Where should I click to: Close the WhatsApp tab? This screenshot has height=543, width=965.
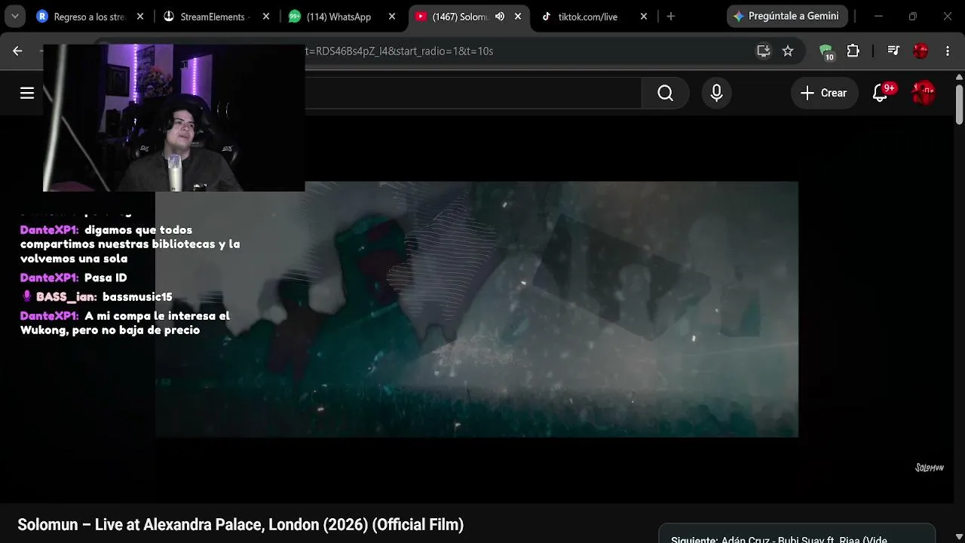(392, 17)
